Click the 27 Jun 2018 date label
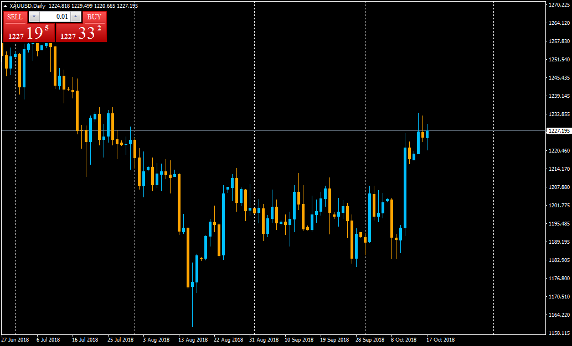This screenshot has width=572, height=346. (15, 339)
